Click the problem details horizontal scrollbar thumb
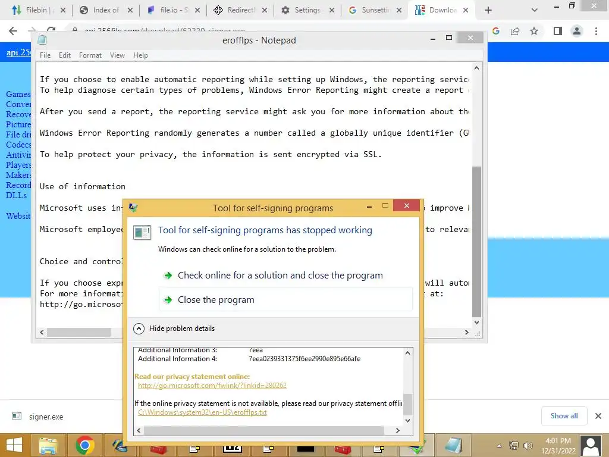This screenshot has width=609, height=457. pos(263,430)
